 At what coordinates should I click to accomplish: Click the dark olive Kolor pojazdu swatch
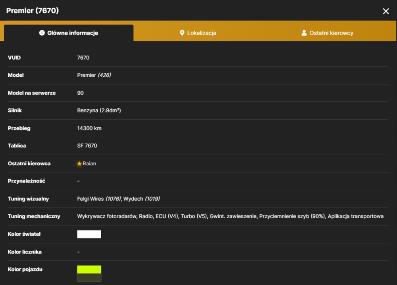pos(89,277)
